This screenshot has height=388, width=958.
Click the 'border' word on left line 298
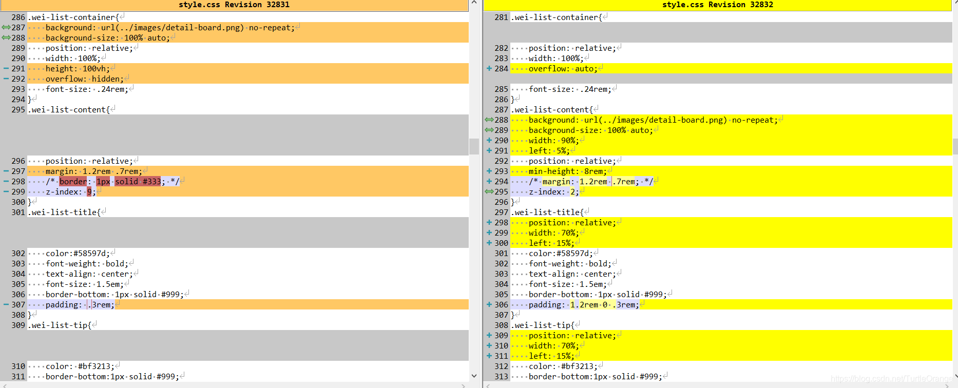[73, 181]
